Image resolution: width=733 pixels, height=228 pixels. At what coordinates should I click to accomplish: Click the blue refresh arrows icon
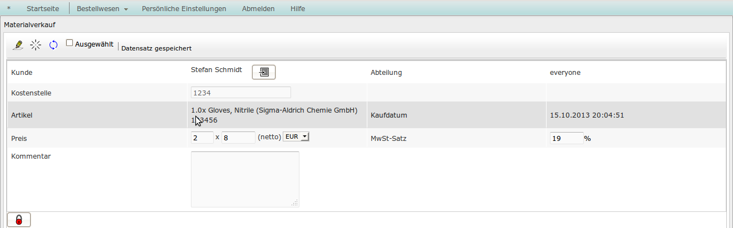[x=53, y=45]
